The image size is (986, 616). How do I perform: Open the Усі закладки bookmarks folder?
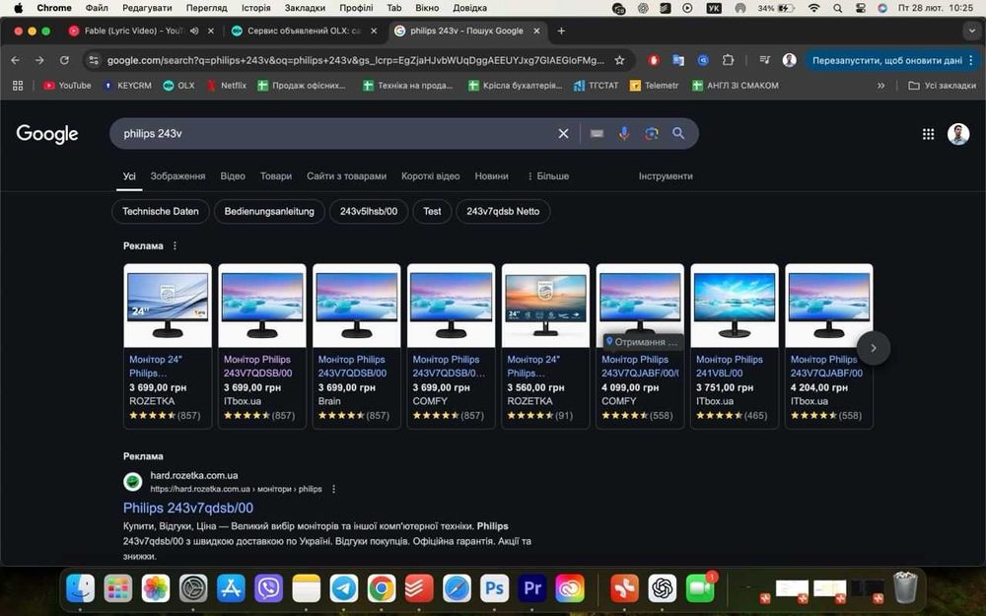(x=942, y=86)
